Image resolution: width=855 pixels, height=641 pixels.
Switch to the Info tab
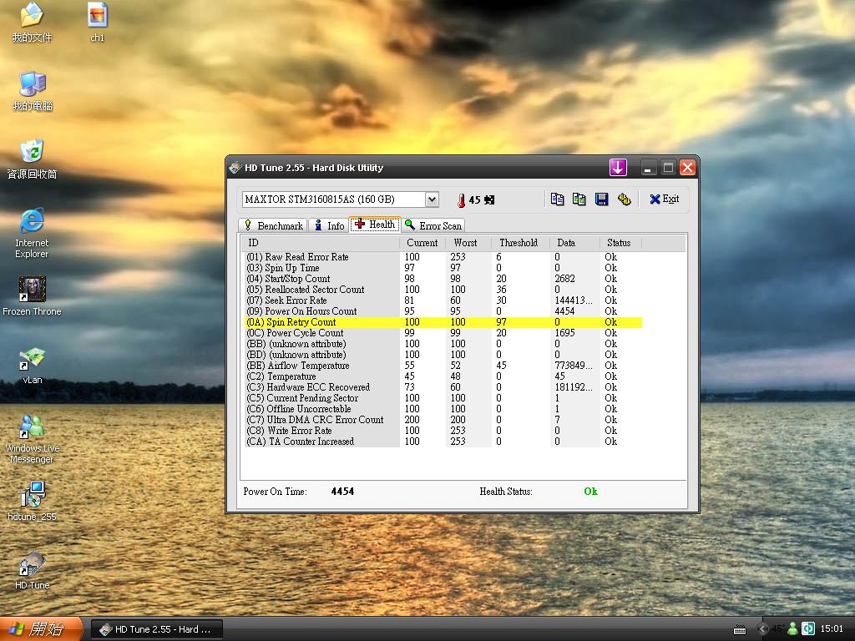[329, 225]
